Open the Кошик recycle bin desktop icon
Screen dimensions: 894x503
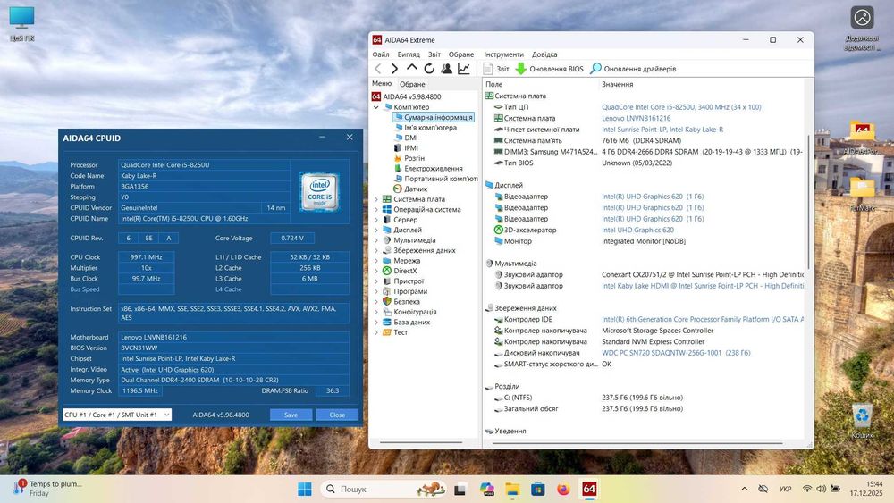(x=862, y=421)
